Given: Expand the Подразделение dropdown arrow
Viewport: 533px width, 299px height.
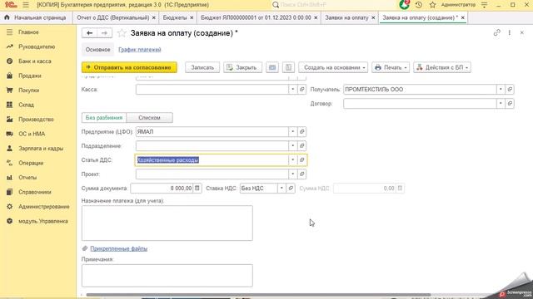Looking at the screenshot, I should (x=292, y=146).
